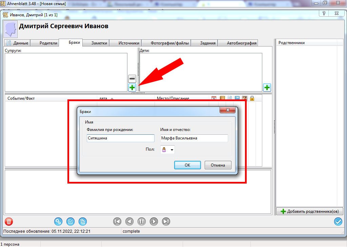
Task: Click the Имя и отчество field
Action: [x=194, y=138]
